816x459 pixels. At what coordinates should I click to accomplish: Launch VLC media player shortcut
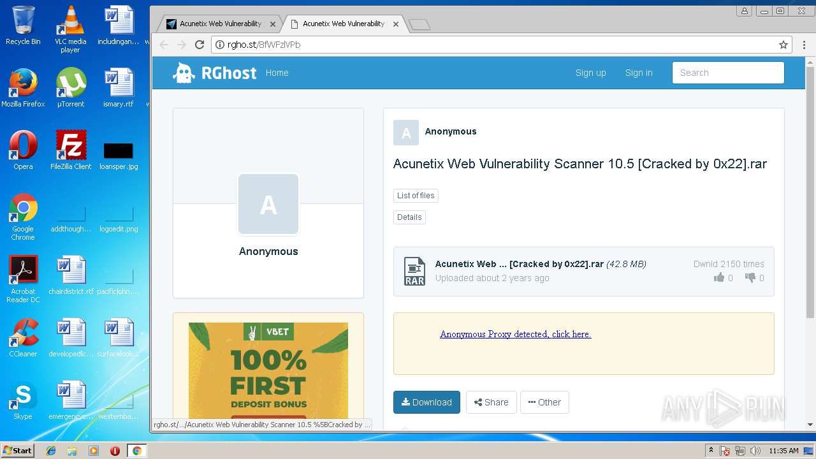pyautogui.click(x=70, y=29)
